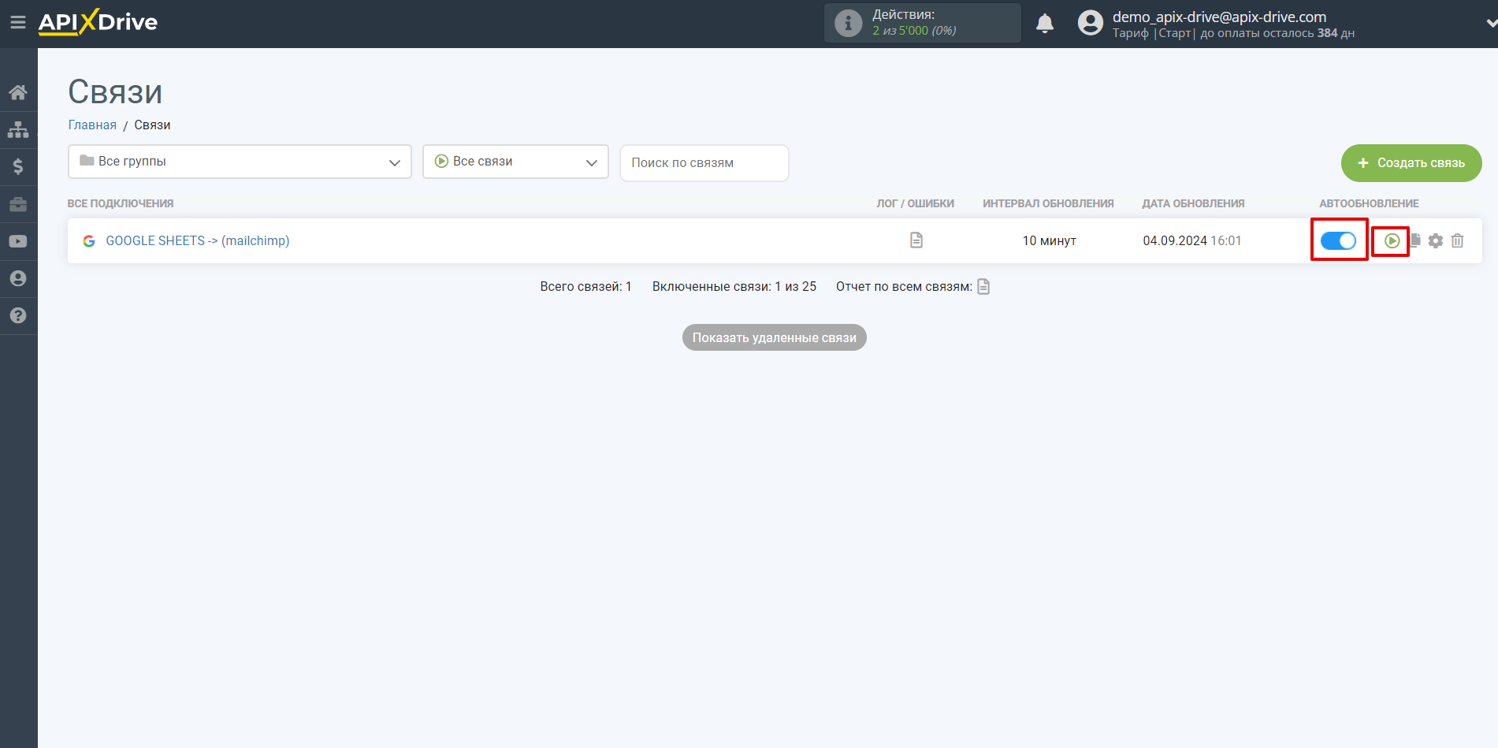Open the 'Все группы' dropdown

tap(240, 162)
